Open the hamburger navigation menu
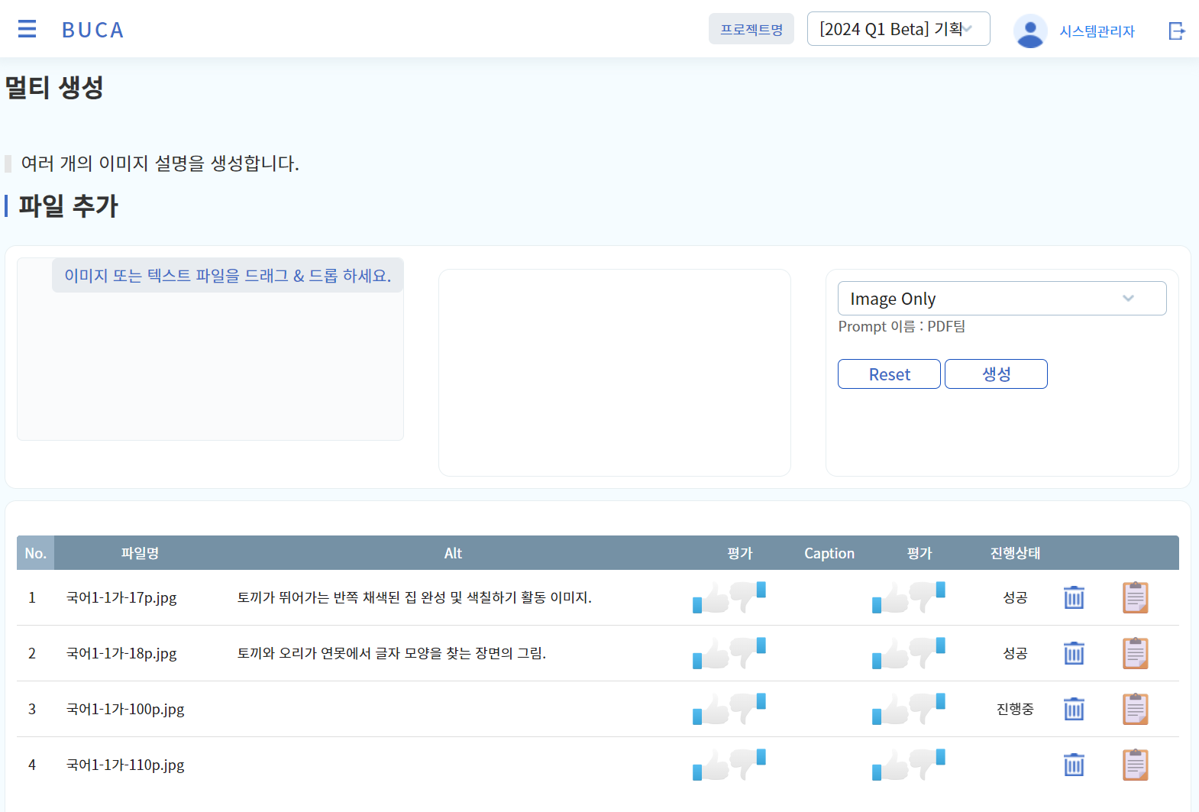Image resolution: width=1199 pixels, height=812 pixels. point(27,29)
